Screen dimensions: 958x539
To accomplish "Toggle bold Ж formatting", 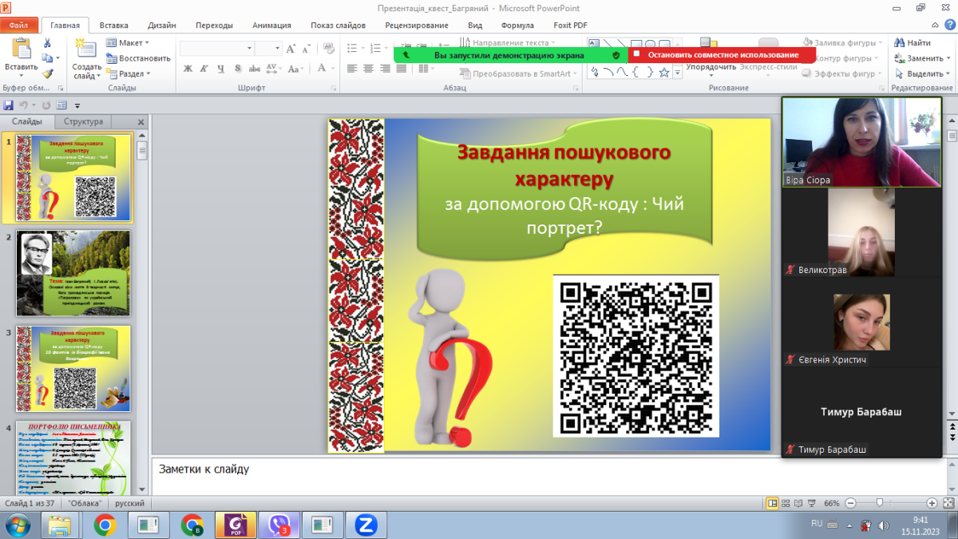I will [188, 69].
